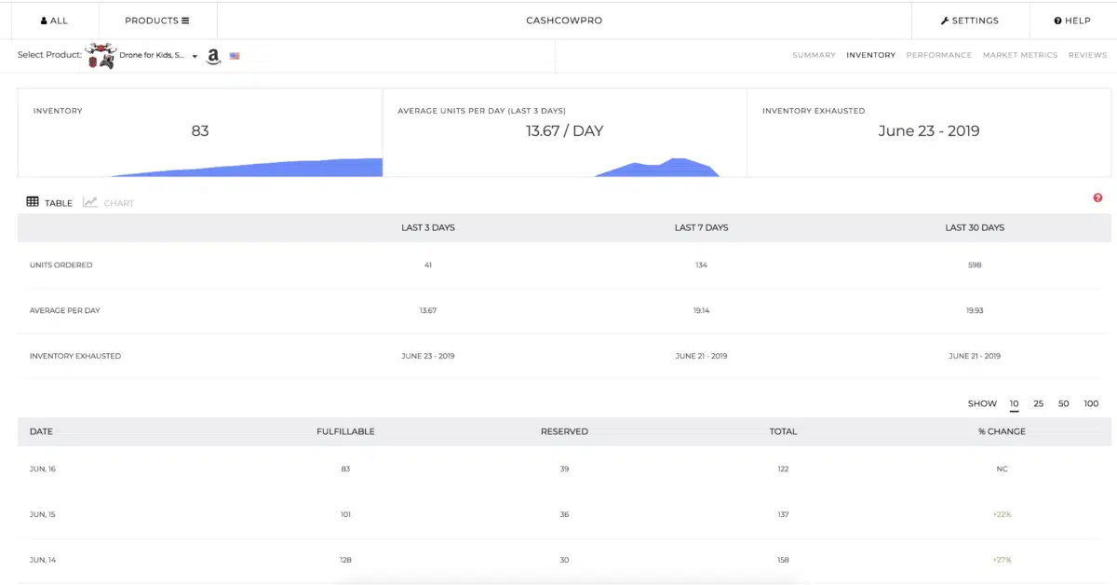Image resolution: width=1117 pixels, height=585 pixels.
Task: Go to the Summary tab
Action: (814, 55)
